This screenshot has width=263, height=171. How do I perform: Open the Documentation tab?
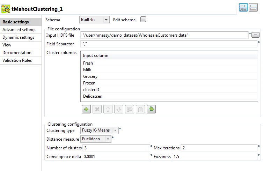[21, 53]
